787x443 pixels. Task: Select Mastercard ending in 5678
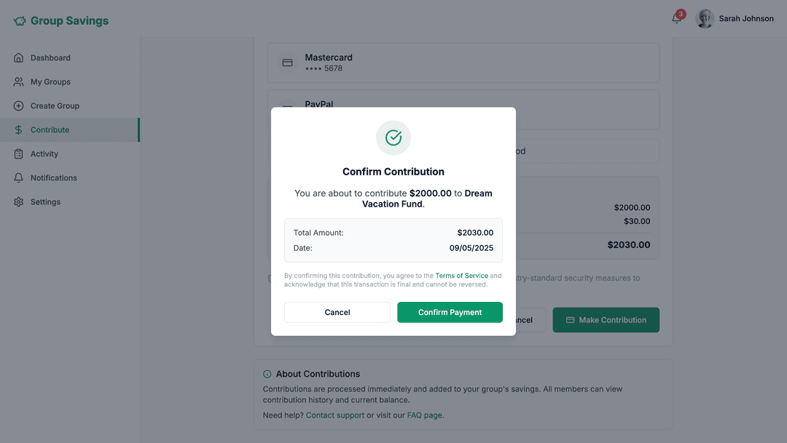click(x=463, y=63)
